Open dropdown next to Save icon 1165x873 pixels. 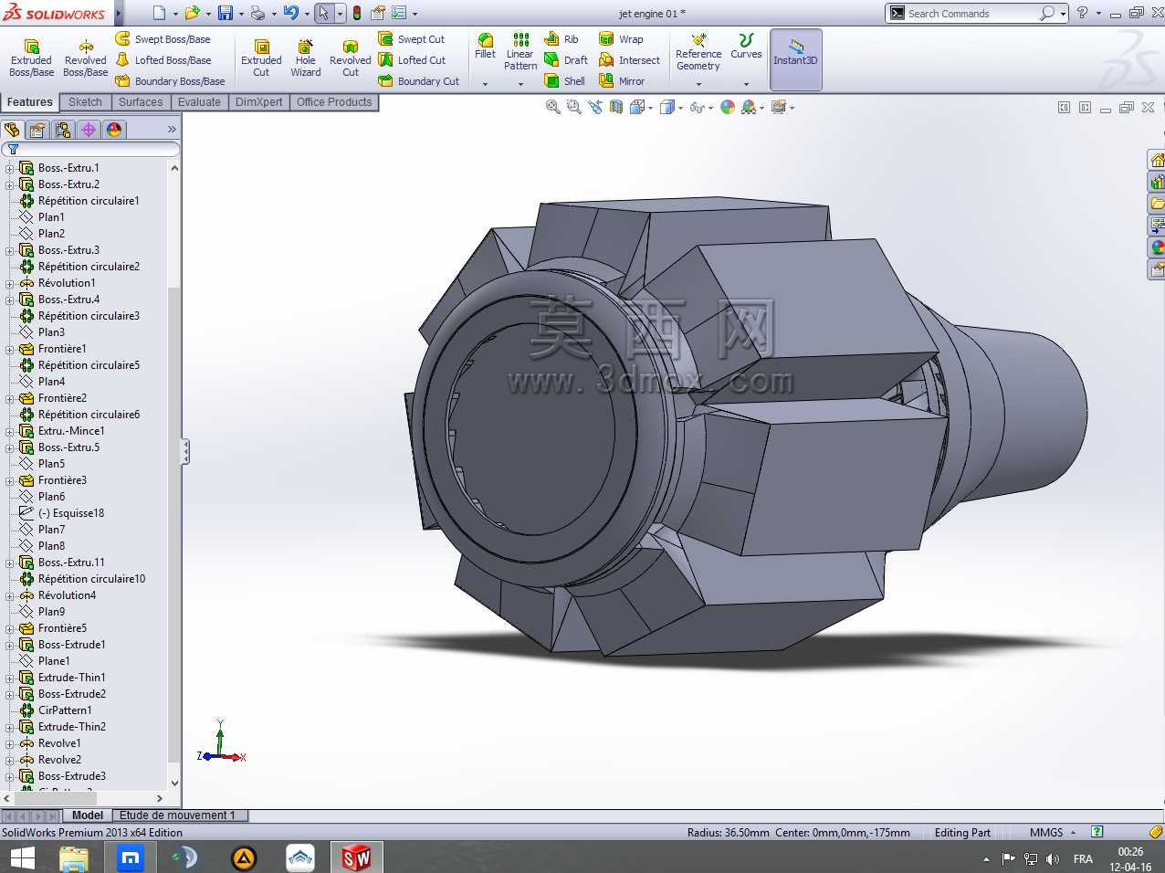tap(241, 14)
